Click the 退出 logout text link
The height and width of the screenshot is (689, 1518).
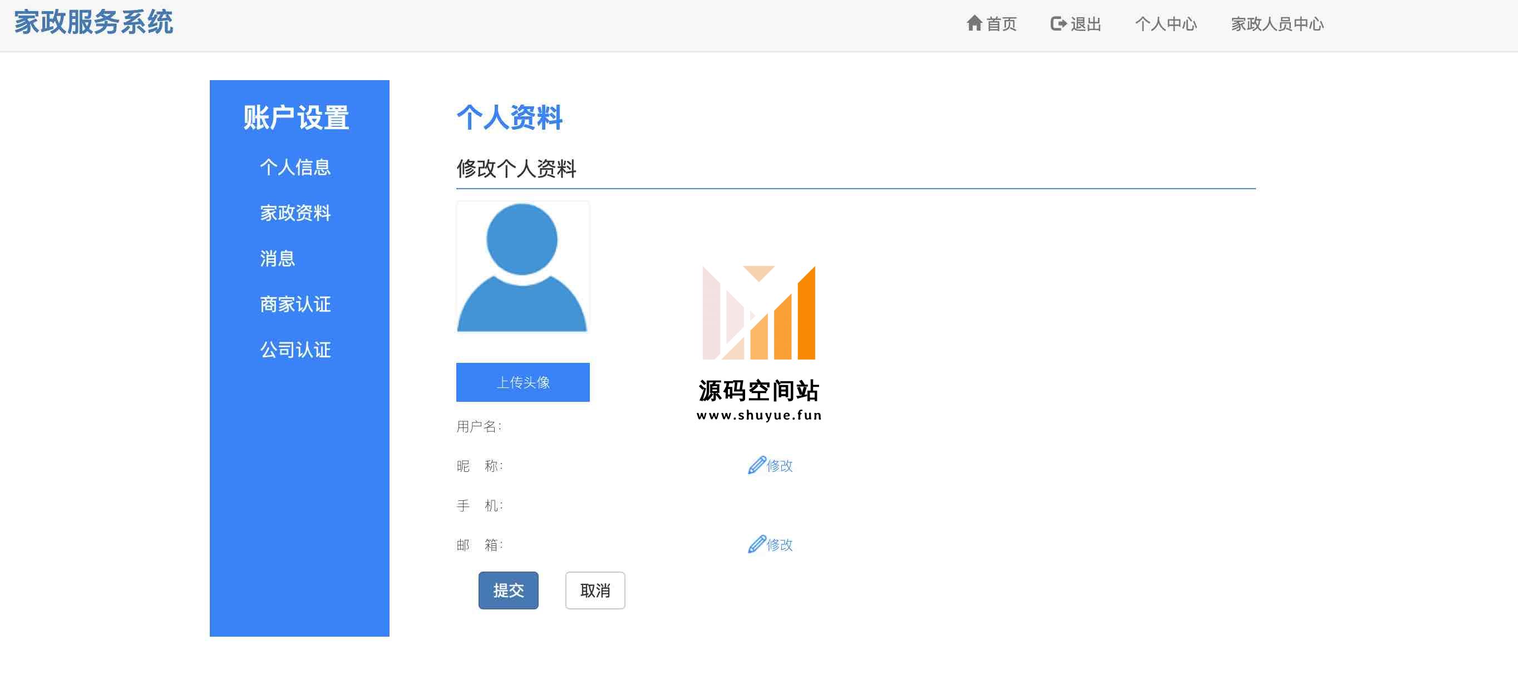(1086, 24)
